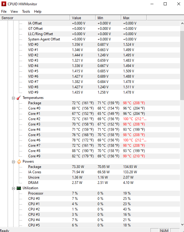The width and height of the screenshot is (184, 232).
Task: Click the Utilization graph icon
Action: point(19,188)
